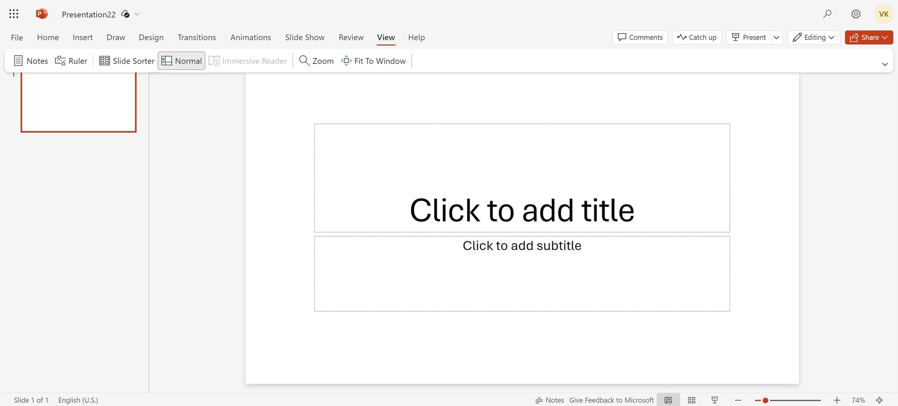Viewport: 898px width, 406px height.
Task: Switch to the Animations tab
Action: pos(250,37)
